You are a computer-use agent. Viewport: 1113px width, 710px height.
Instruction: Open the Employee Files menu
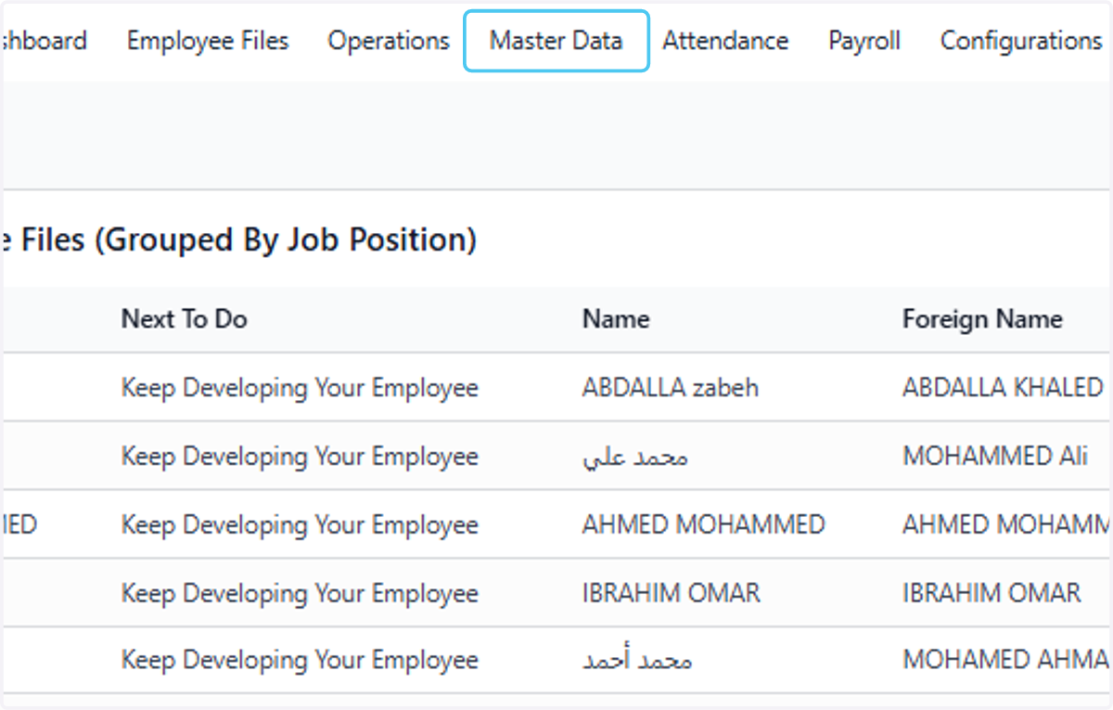pyautogui.click(x=208, y=41)
